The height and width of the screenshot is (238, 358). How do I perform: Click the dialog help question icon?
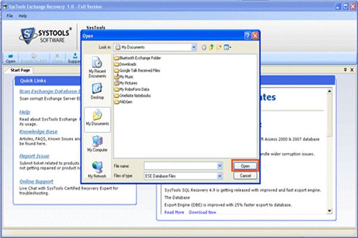coord(247,36)
